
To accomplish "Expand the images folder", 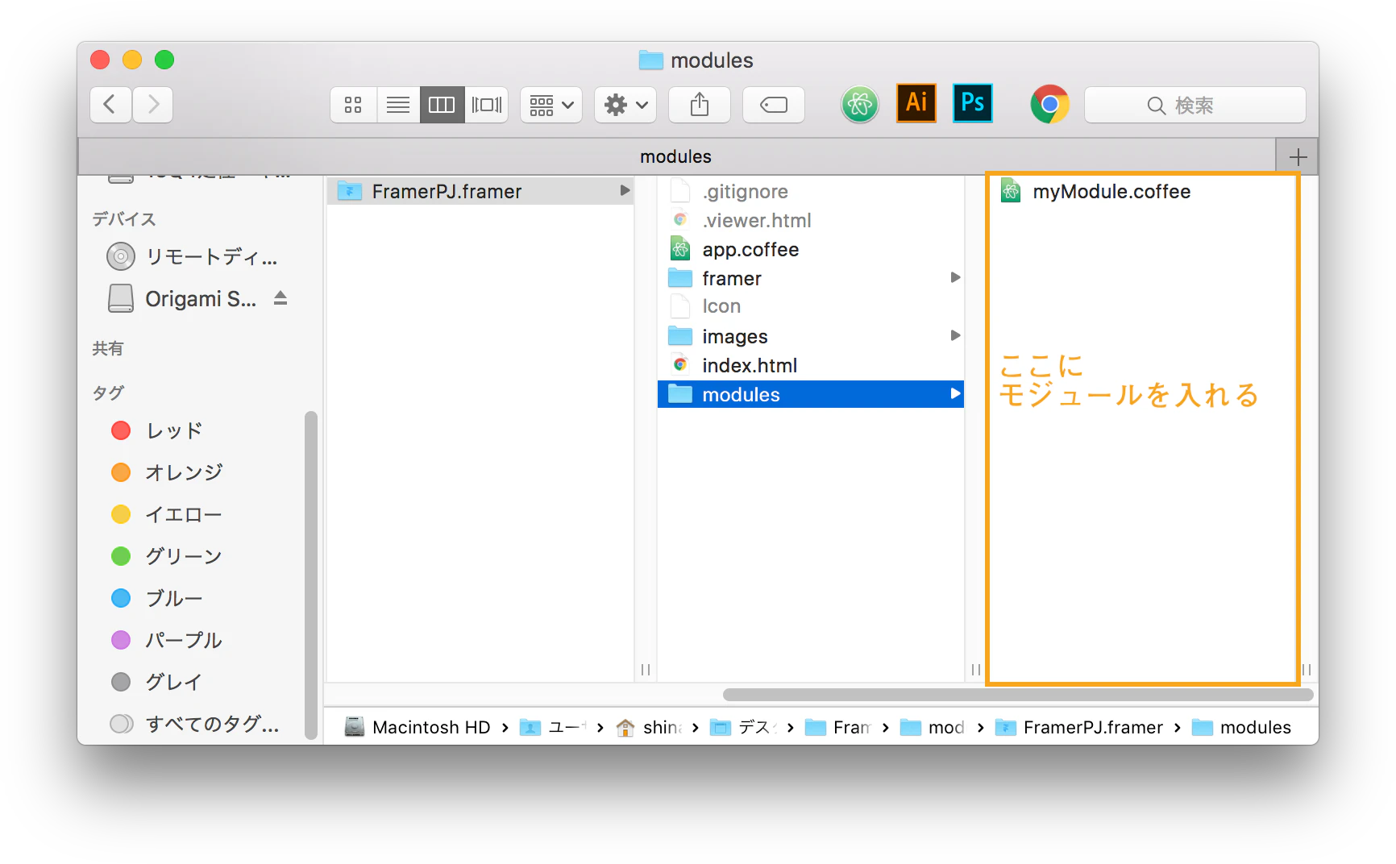I will tap(955, 336).
